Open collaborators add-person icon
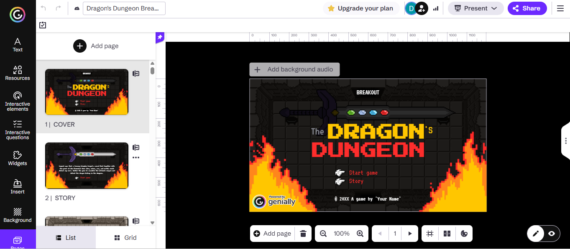 point(422,8)
